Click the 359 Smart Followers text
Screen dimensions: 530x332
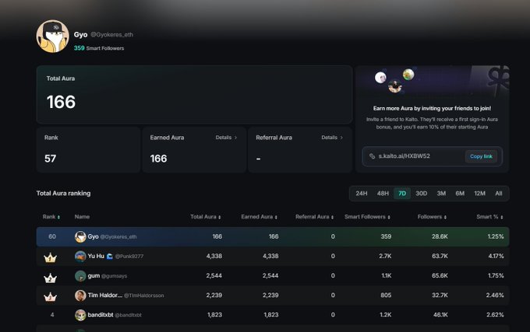coord(99,48)
